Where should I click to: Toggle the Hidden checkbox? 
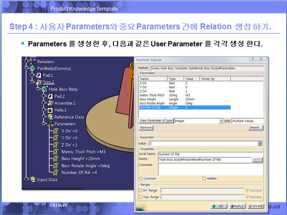pyautogui.click(x=204, y=178)
